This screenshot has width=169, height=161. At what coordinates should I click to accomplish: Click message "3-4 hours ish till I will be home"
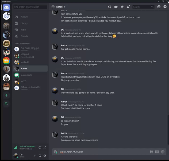pyautogui.click(x=76, y=108)
